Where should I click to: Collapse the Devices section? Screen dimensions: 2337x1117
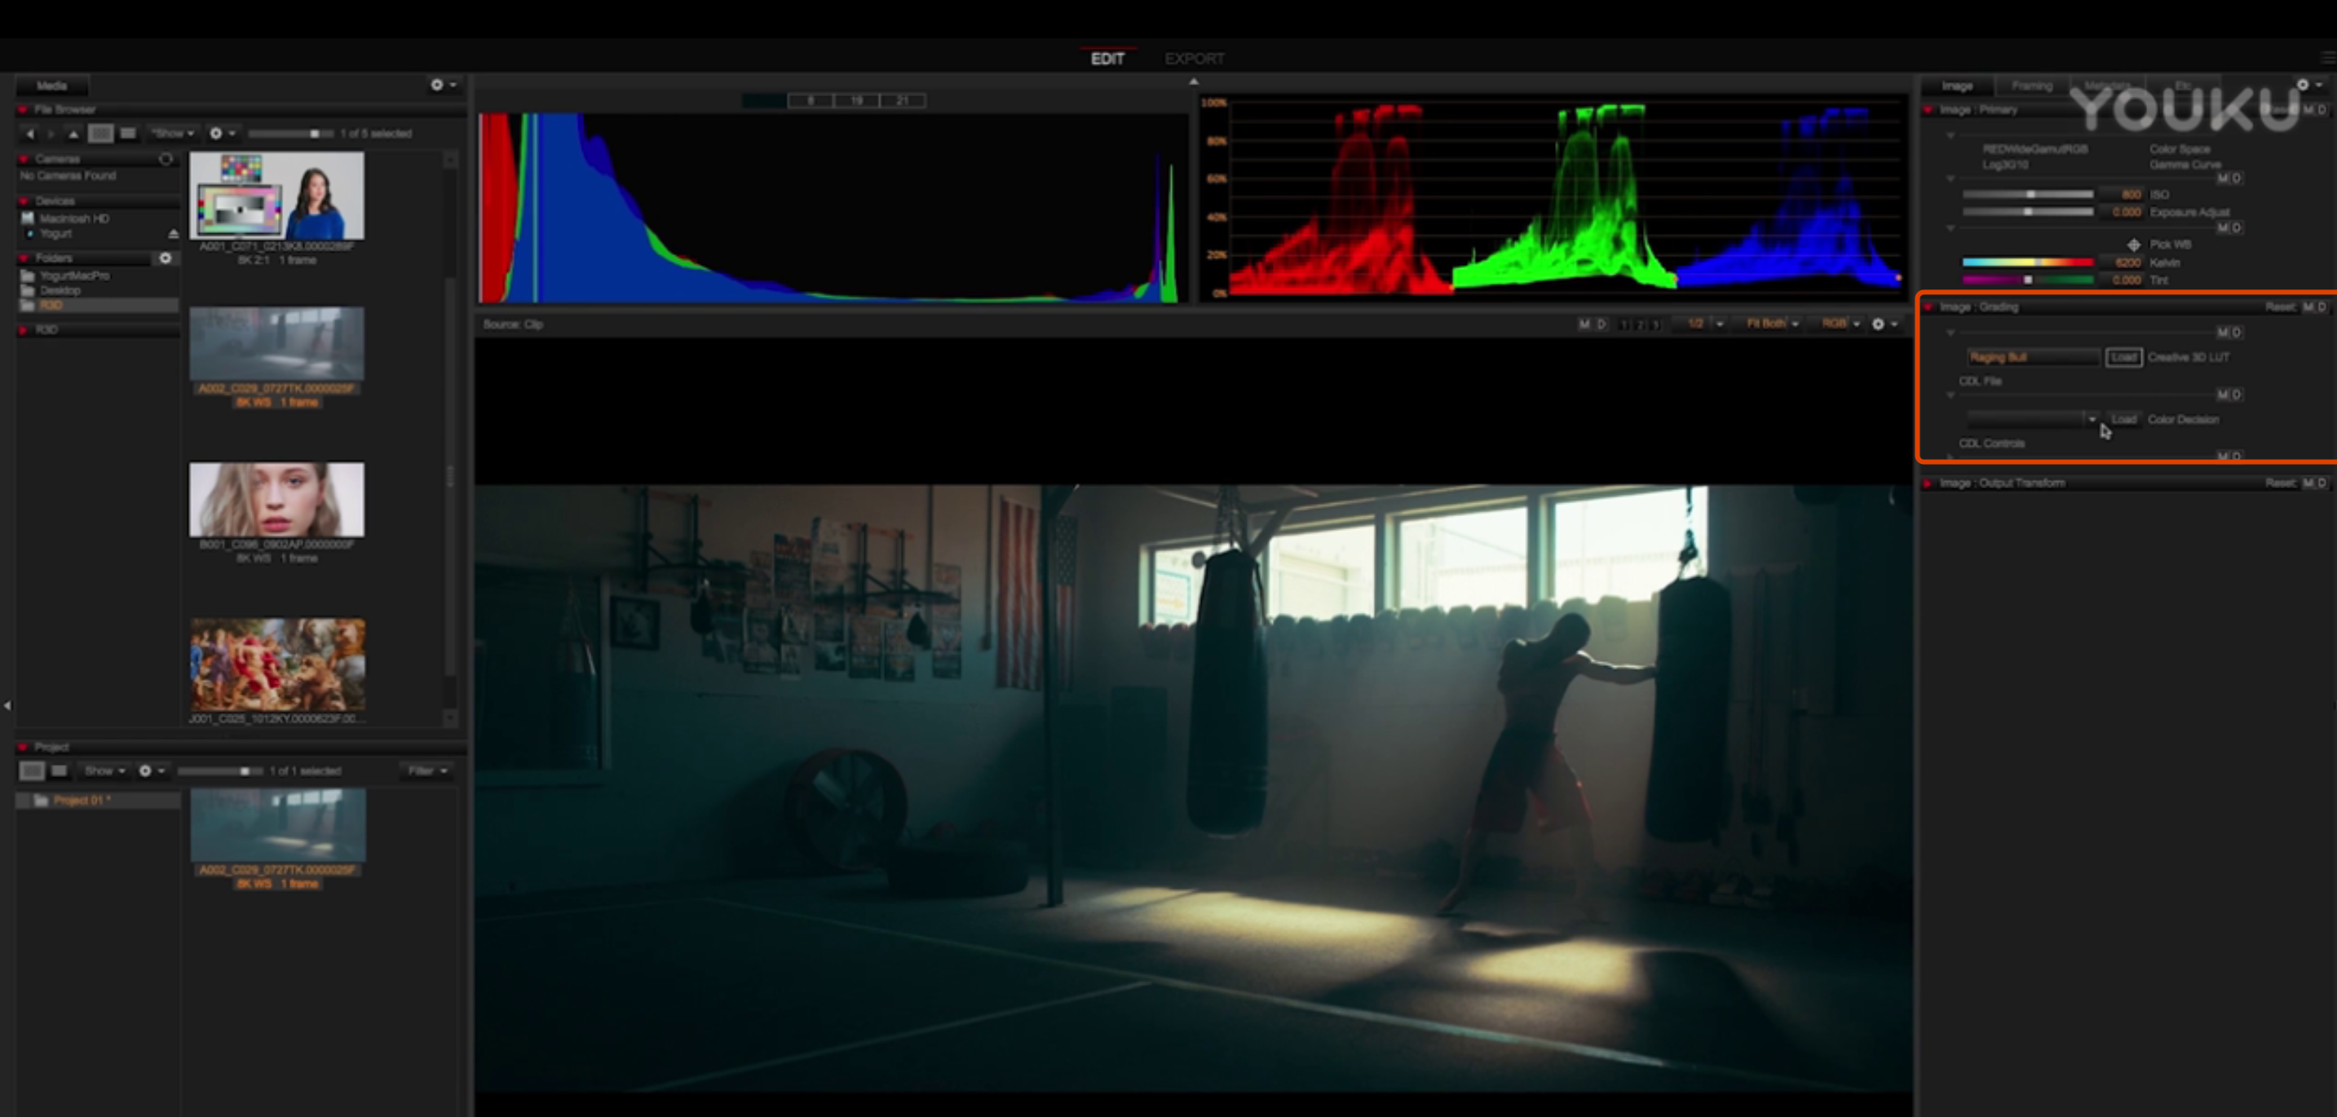tap(24, 201)
